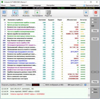This screenshot has width=100, height=99.
Task: Click the 3907029168 LBA (2,0 TB) field
Action: pos(85,8)
